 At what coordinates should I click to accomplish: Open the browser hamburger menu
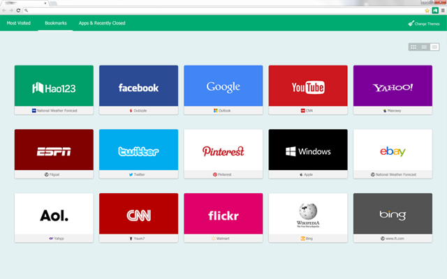click(443, 10)
